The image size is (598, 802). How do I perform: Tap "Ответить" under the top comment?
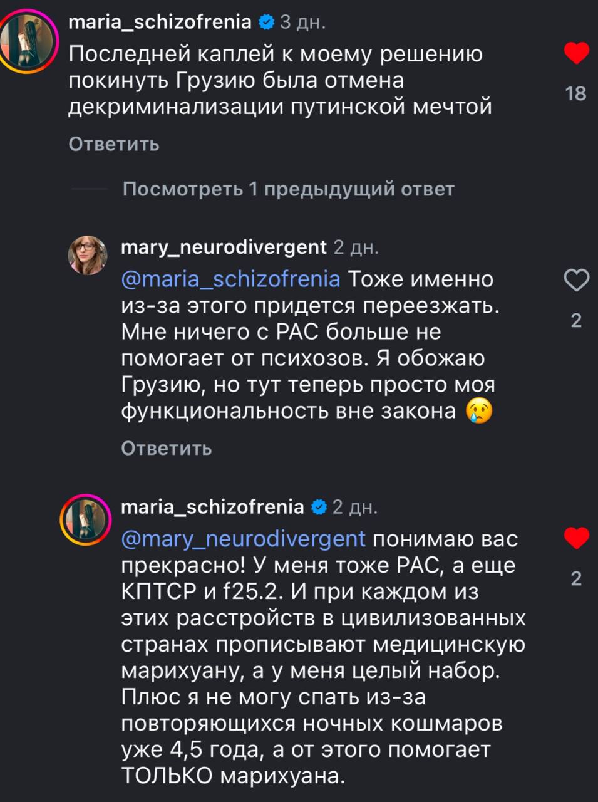[x=114, y=144]
